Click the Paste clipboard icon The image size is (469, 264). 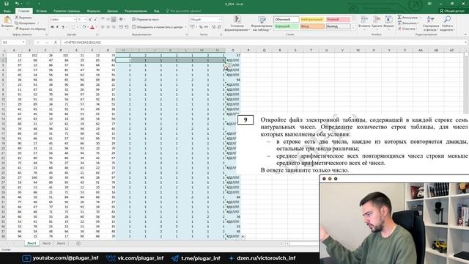(x=7, y=21)
